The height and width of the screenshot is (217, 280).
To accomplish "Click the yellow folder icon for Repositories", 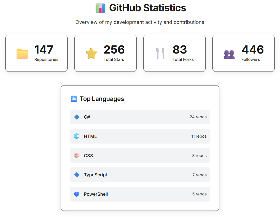I will (x=22, y=54).
